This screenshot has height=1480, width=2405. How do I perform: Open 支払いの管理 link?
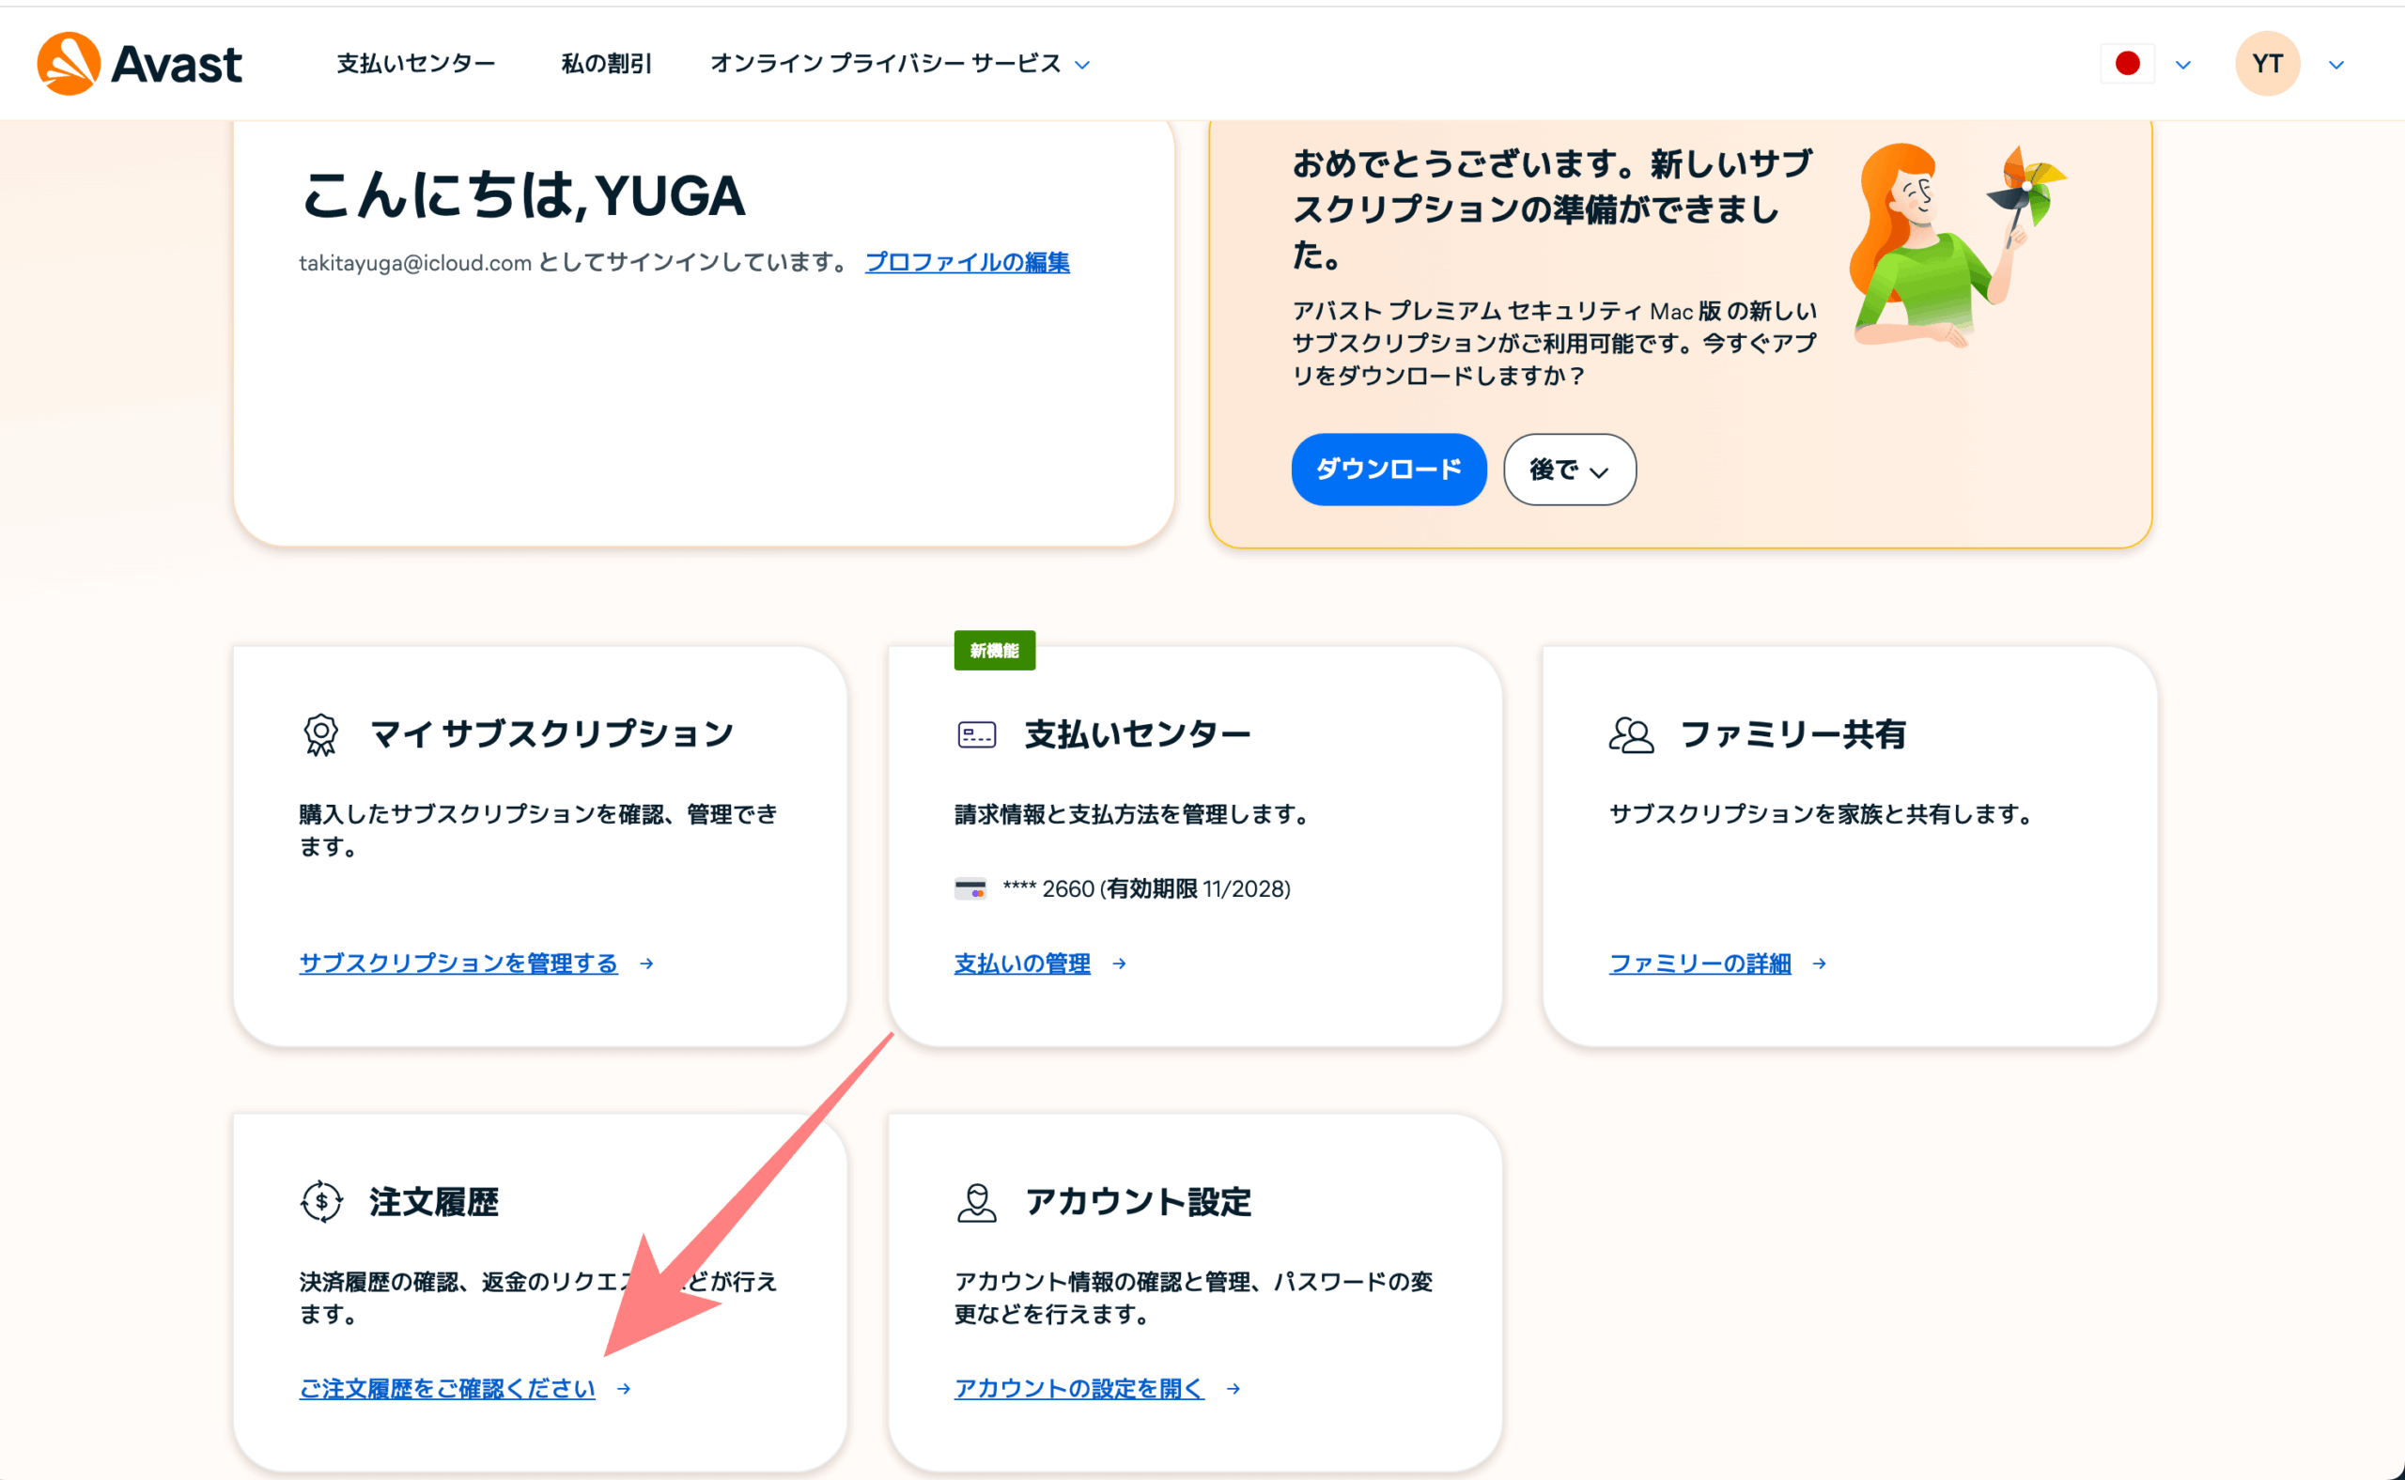point(1022,964)
